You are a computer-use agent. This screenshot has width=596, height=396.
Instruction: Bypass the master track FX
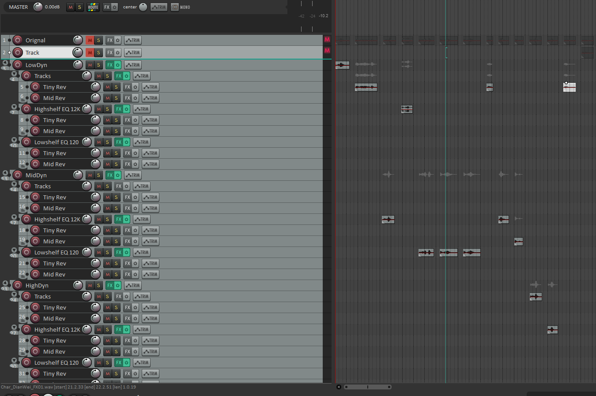[114, 7]
